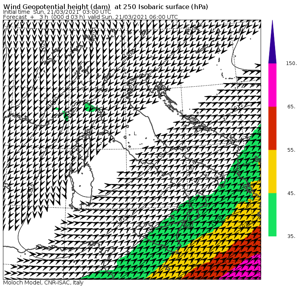Image resolution: width=300 pixels, height=288 pixels.
Task: Click the legend value label '55.'
Action: coord(291,150)
